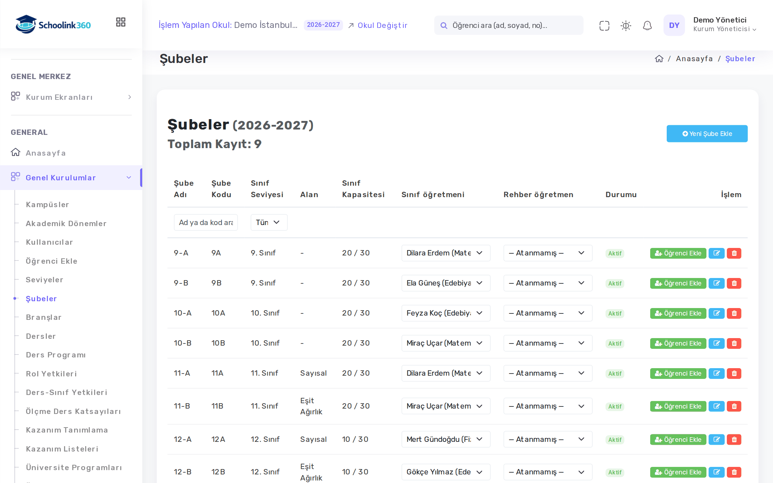Edit section 12-A with pencil icon
The height and width of the screenshot is (483, 773).
click(716, 439)
